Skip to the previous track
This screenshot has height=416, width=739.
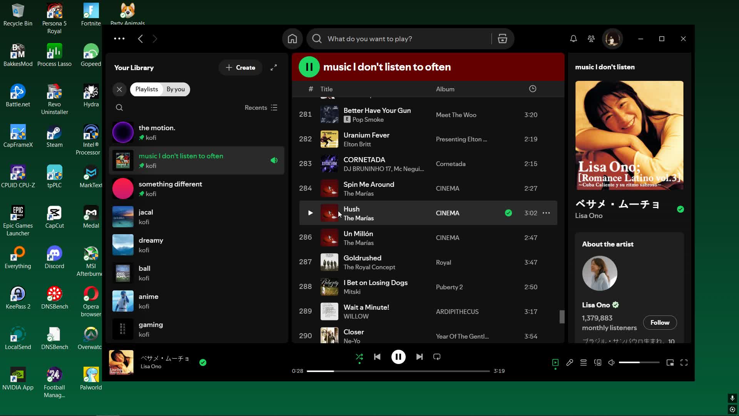[x=377, y=357]
